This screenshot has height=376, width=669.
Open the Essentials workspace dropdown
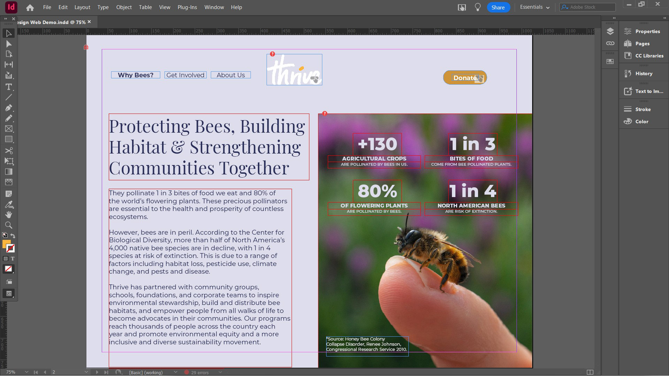(x=535, y=7)
